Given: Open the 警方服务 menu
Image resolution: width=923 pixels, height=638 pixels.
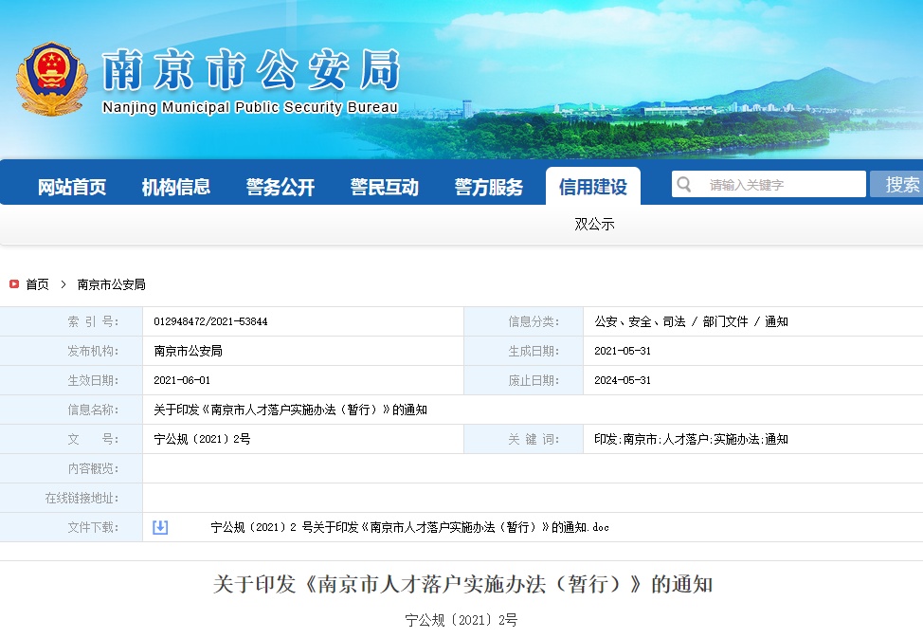Looking at the screenshot, I should pyautogui.click(x=489, y=187).
